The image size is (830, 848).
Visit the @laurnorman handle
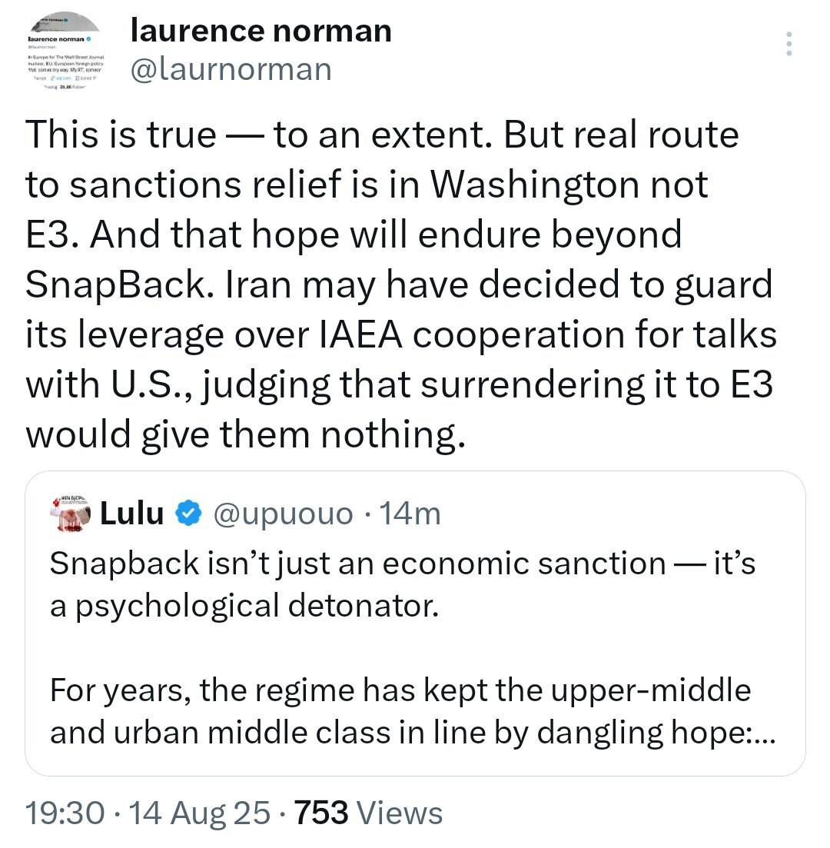231,69
